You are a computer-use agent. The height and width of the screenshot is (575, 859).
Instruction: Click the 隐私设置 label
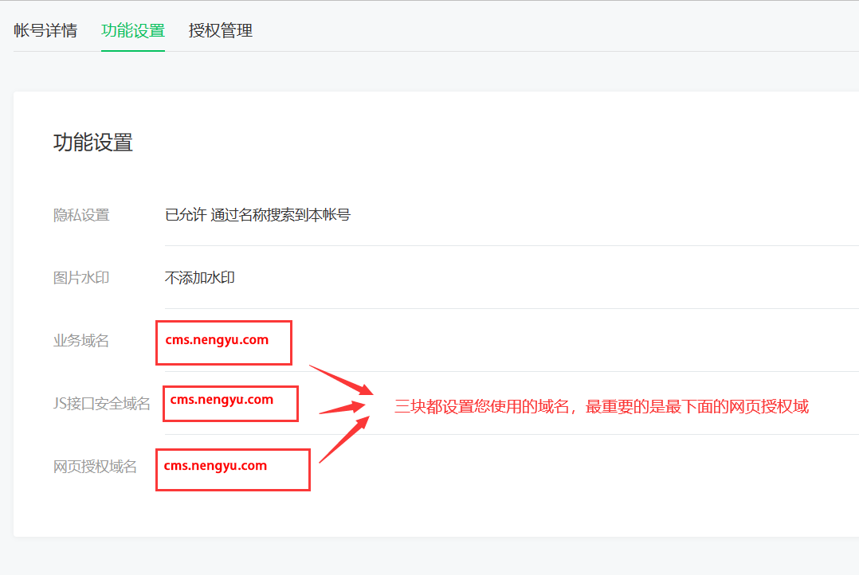click(81, 215)
